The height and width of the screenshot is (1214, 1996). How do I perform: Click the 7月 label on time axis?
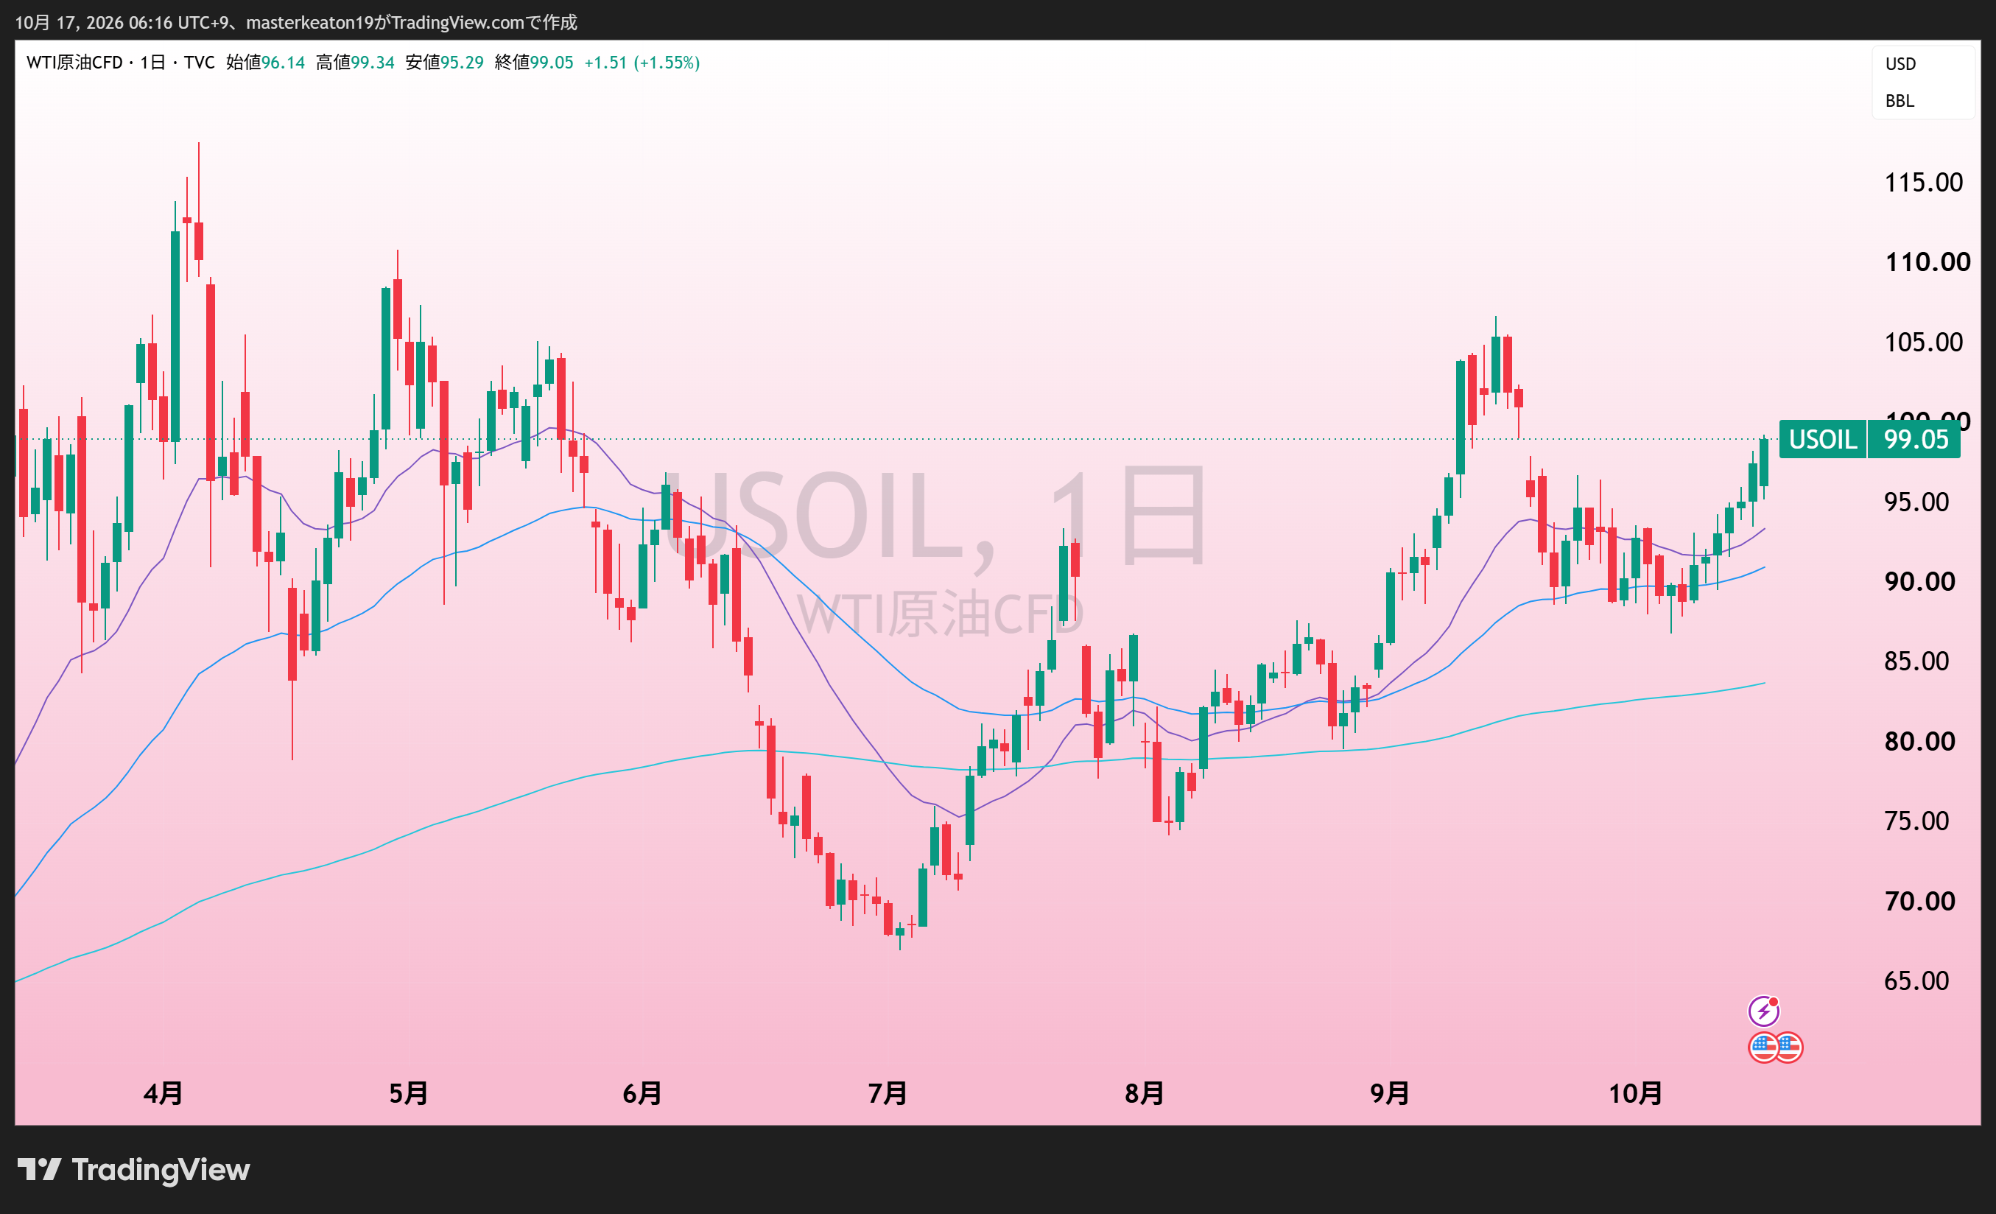888,1093
